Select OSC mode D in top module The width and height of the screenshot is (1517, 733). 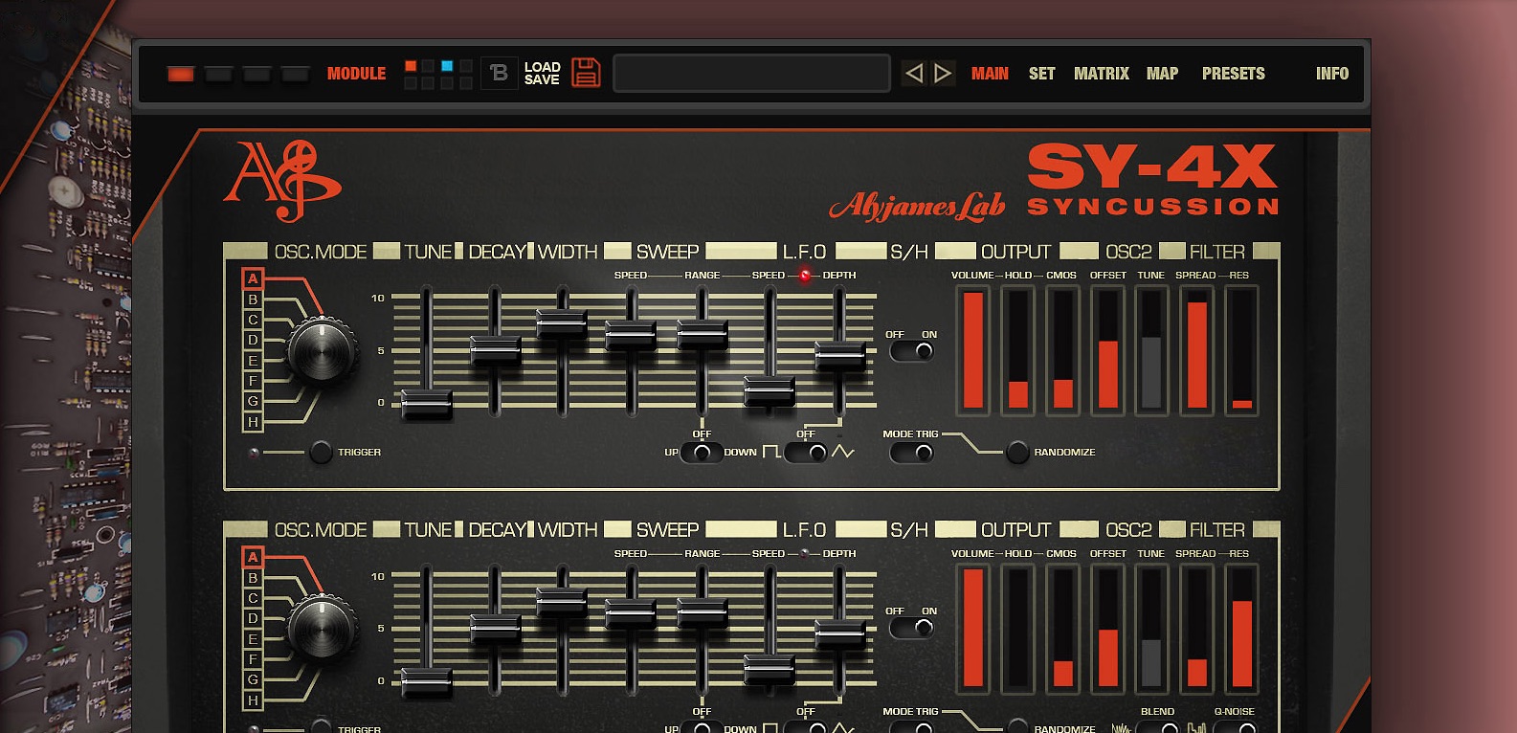253,340
